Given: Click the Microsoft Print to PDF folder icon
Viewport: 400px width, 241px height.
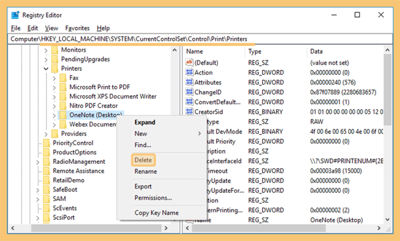Looking at the screenshot, I should (x=63, y=87).
